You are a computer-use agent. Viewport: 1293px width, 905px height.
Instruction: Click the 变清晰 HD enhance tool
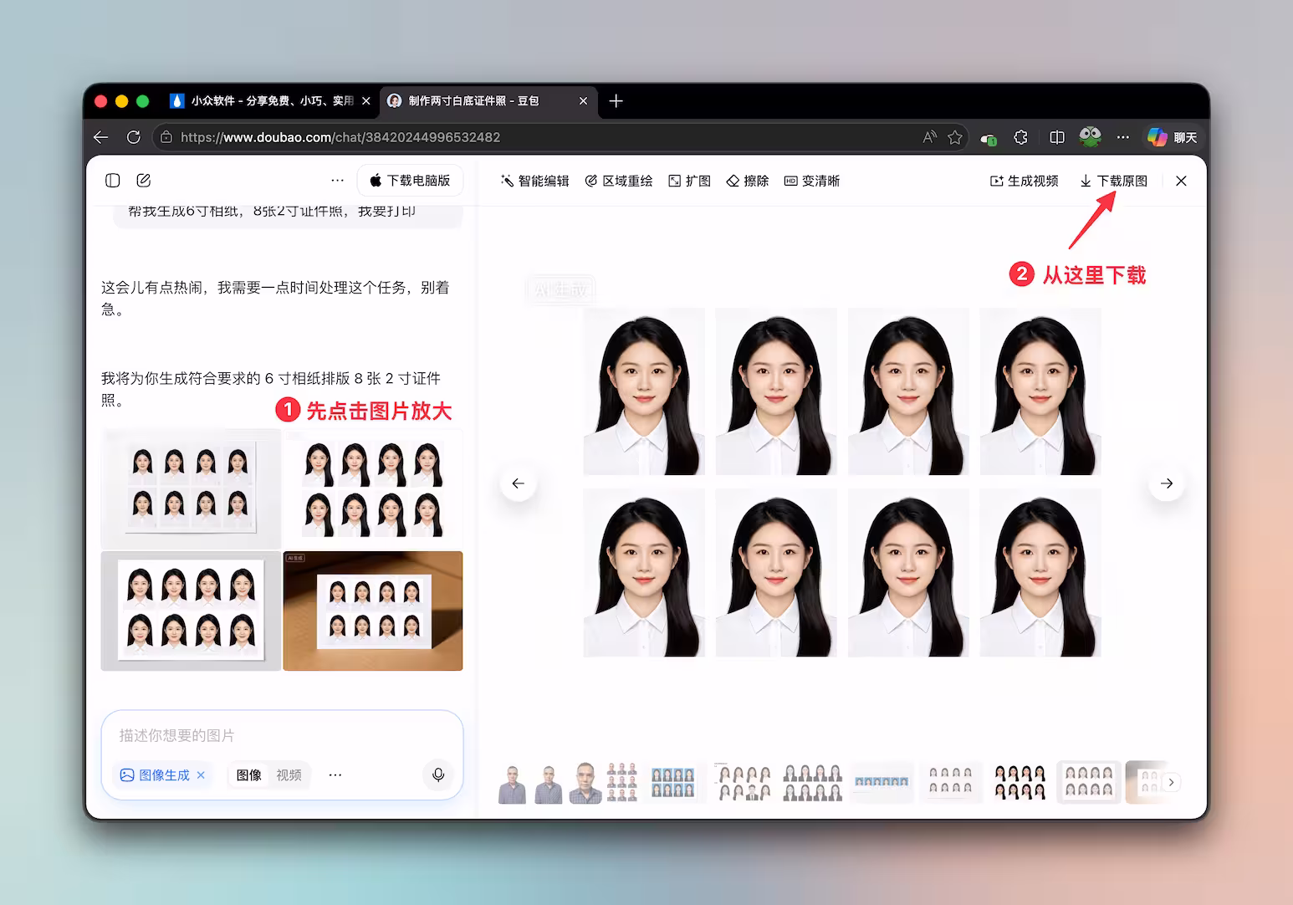point(811,181)
